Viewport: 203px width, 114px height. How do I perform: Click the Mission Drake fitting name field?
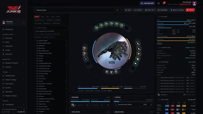tap(75, 10)
